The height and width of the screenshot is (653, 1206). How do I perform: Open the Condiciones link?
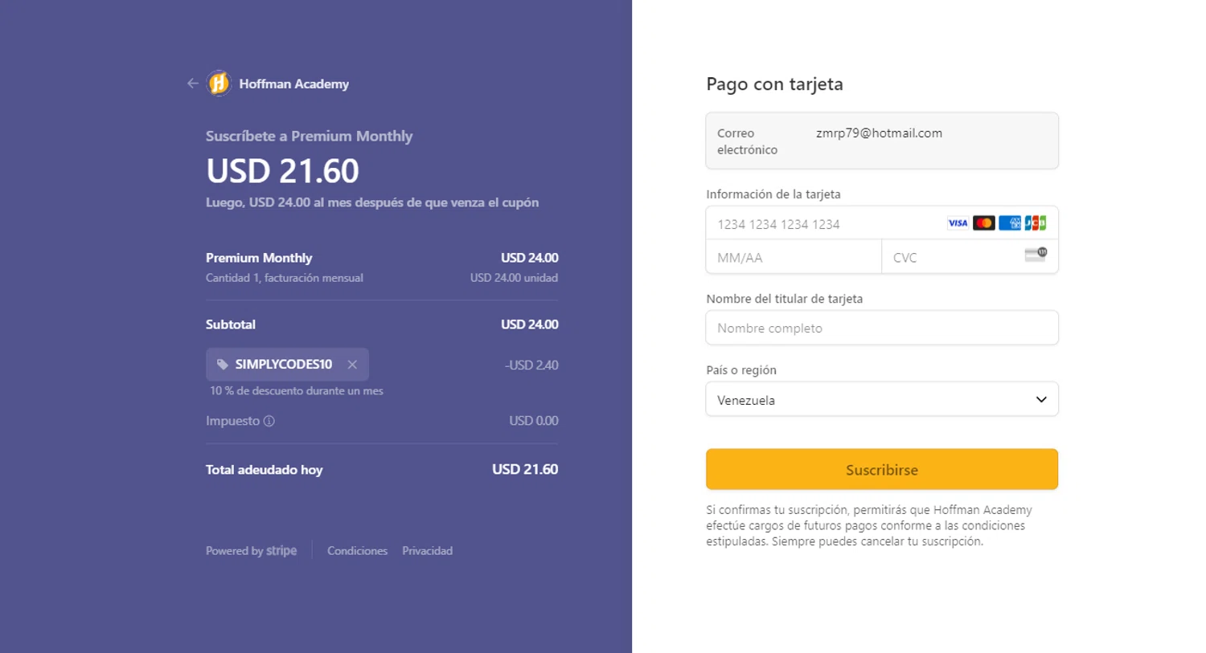(357, 551)
